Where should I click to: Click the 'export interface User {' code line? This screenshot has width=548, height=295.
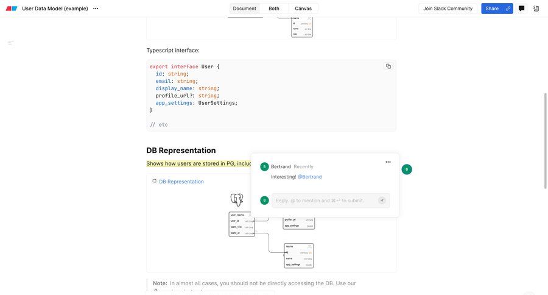184,66
